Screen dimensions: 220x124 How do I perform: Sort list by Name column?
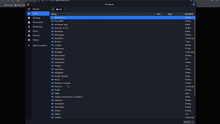click(x=54, y=14)
